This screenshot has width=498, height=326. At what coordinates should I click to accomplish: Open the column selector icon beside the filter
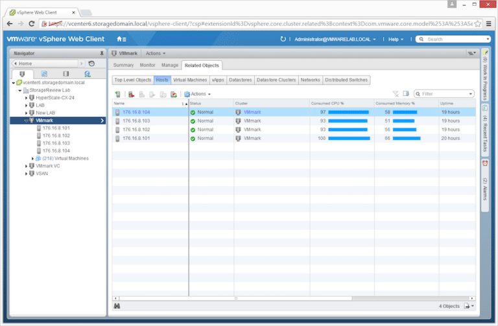[x=406, y=93]
